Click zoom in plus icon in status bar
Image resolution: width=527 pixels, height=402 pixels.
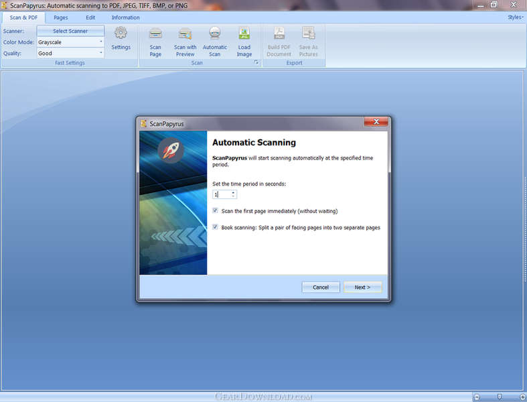tap(522, 397)
